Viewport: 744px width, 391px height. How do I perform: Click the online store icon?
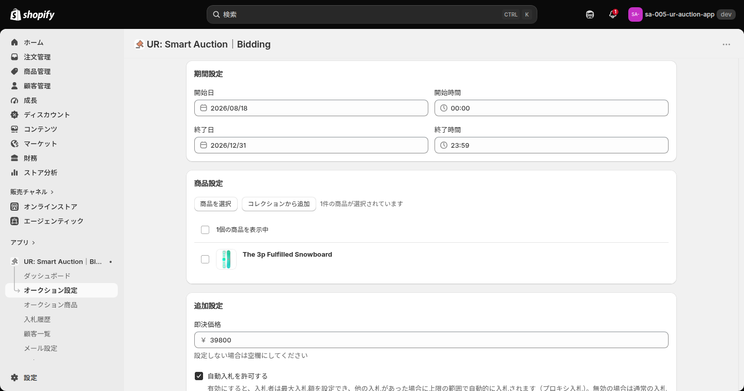14,207
